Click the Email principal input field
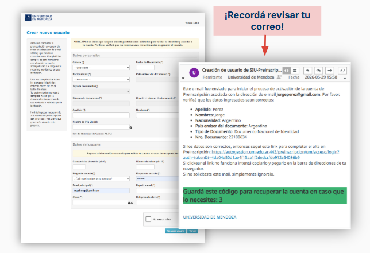The height and width of the screenshot is (253, 370). (101, 190)
